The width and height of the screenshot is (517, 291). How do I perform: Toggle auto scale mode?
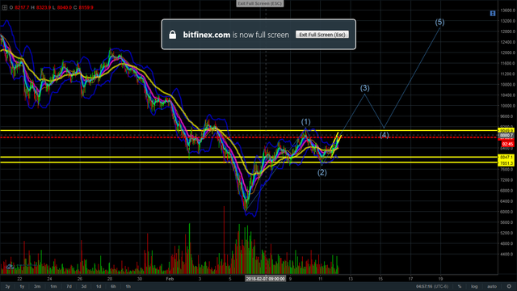coord(492,286)
